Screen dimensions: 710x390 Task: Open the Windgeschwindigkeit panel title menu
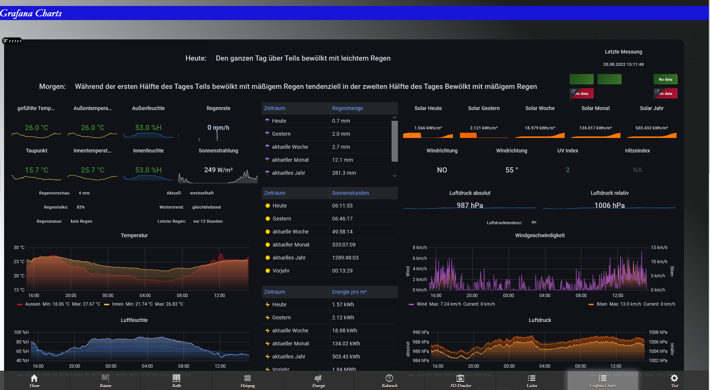click(540, 235)
